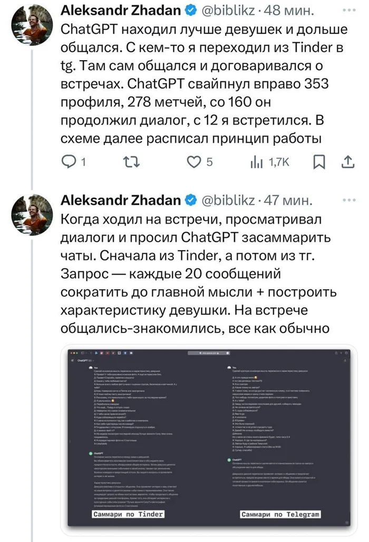Open Aleksandr Zhadan's name on the second tweet
This screenshot has width=369, height=542.
[x=122, y=201]
